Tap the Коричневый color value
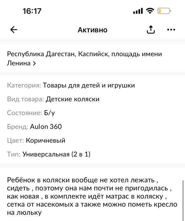The image size is (185, 221). point(46,140)
